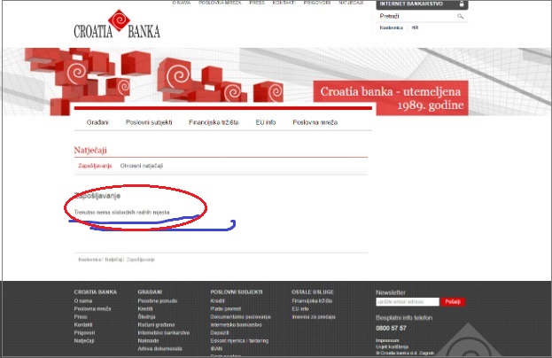This screenshot has height=358, width=552.
Task: Click 'Trenutno nema slobodnih radnih mjesta' text
Action: pyautogui.click(x=121, y=213)
